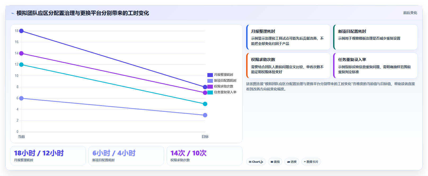Image resolution: width=428 pixels, height=176 pixels.
Task: Click the chart icon inside the Chart.js chip
Action: click(x=250, y=162)
